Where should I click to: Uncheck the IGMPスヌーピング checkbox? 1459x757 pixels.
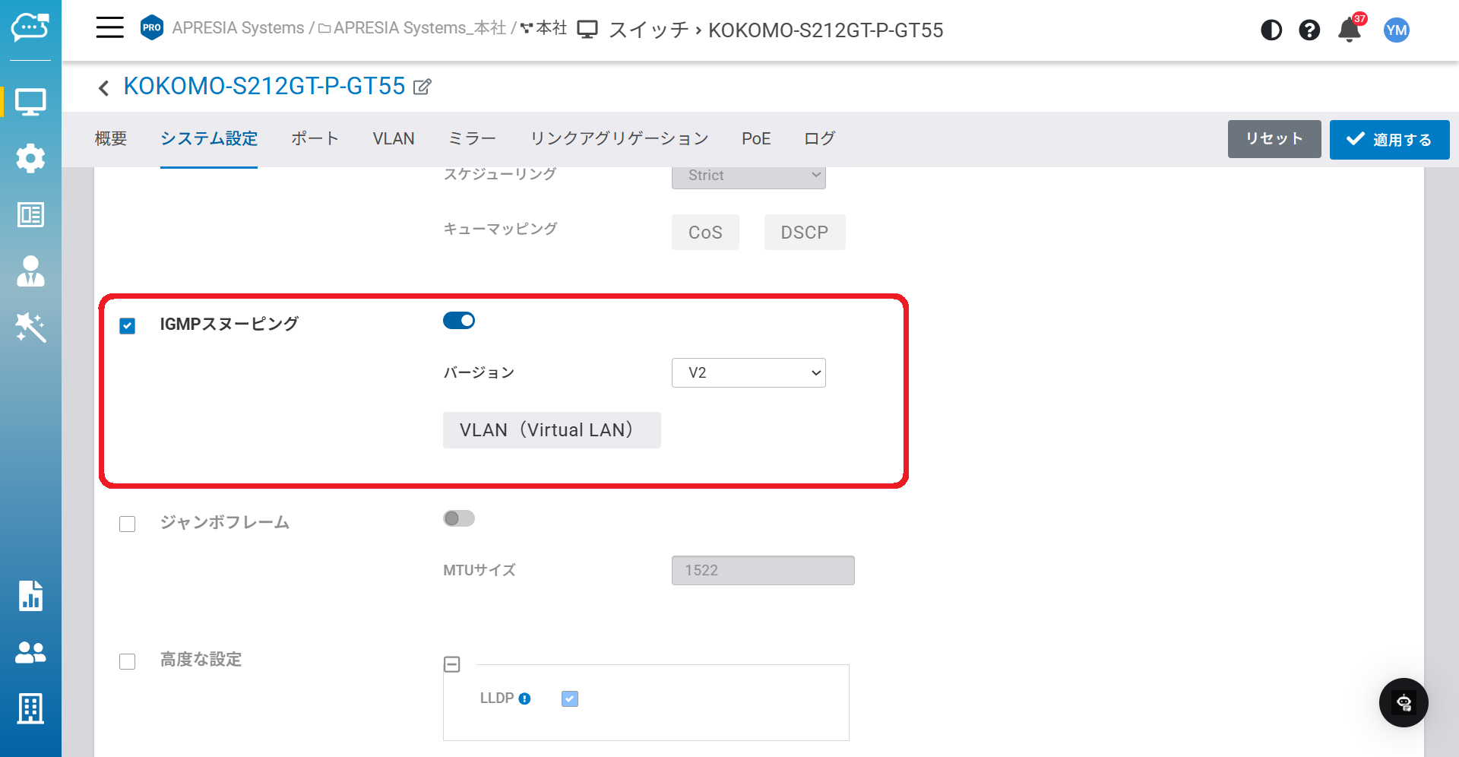click(128, 326)
